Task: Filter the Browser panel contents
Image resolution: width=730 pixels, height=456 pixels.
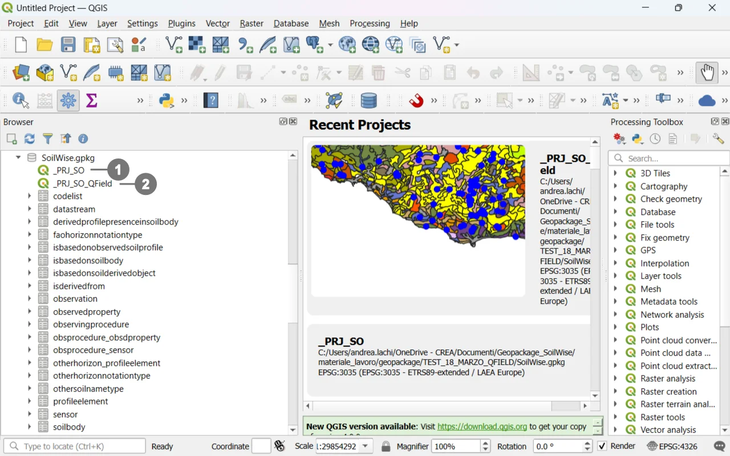Action: pos(48,139)
